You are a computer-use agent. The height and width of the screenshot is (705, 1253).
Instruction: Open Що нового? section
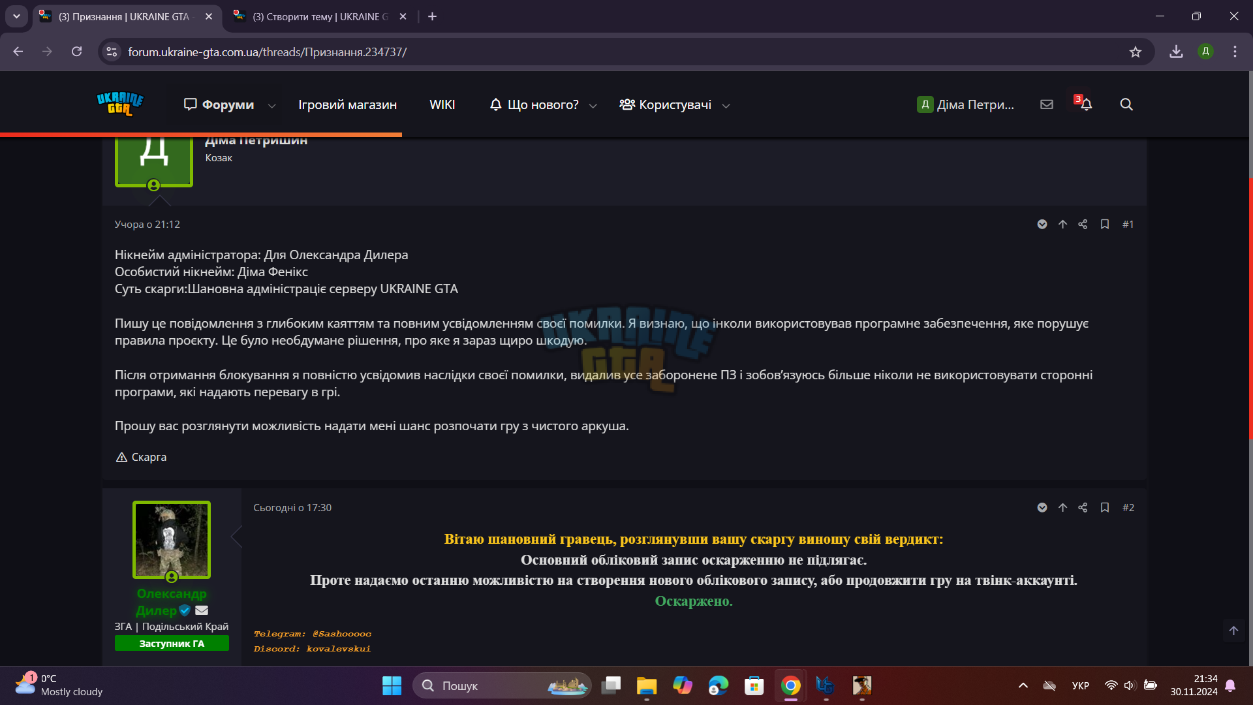(534, 104)
